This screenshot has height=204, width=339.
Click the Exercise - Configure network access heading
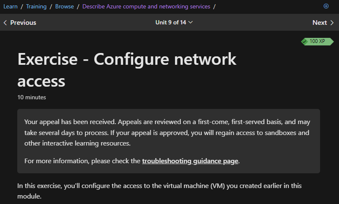[x=127, y=70]
